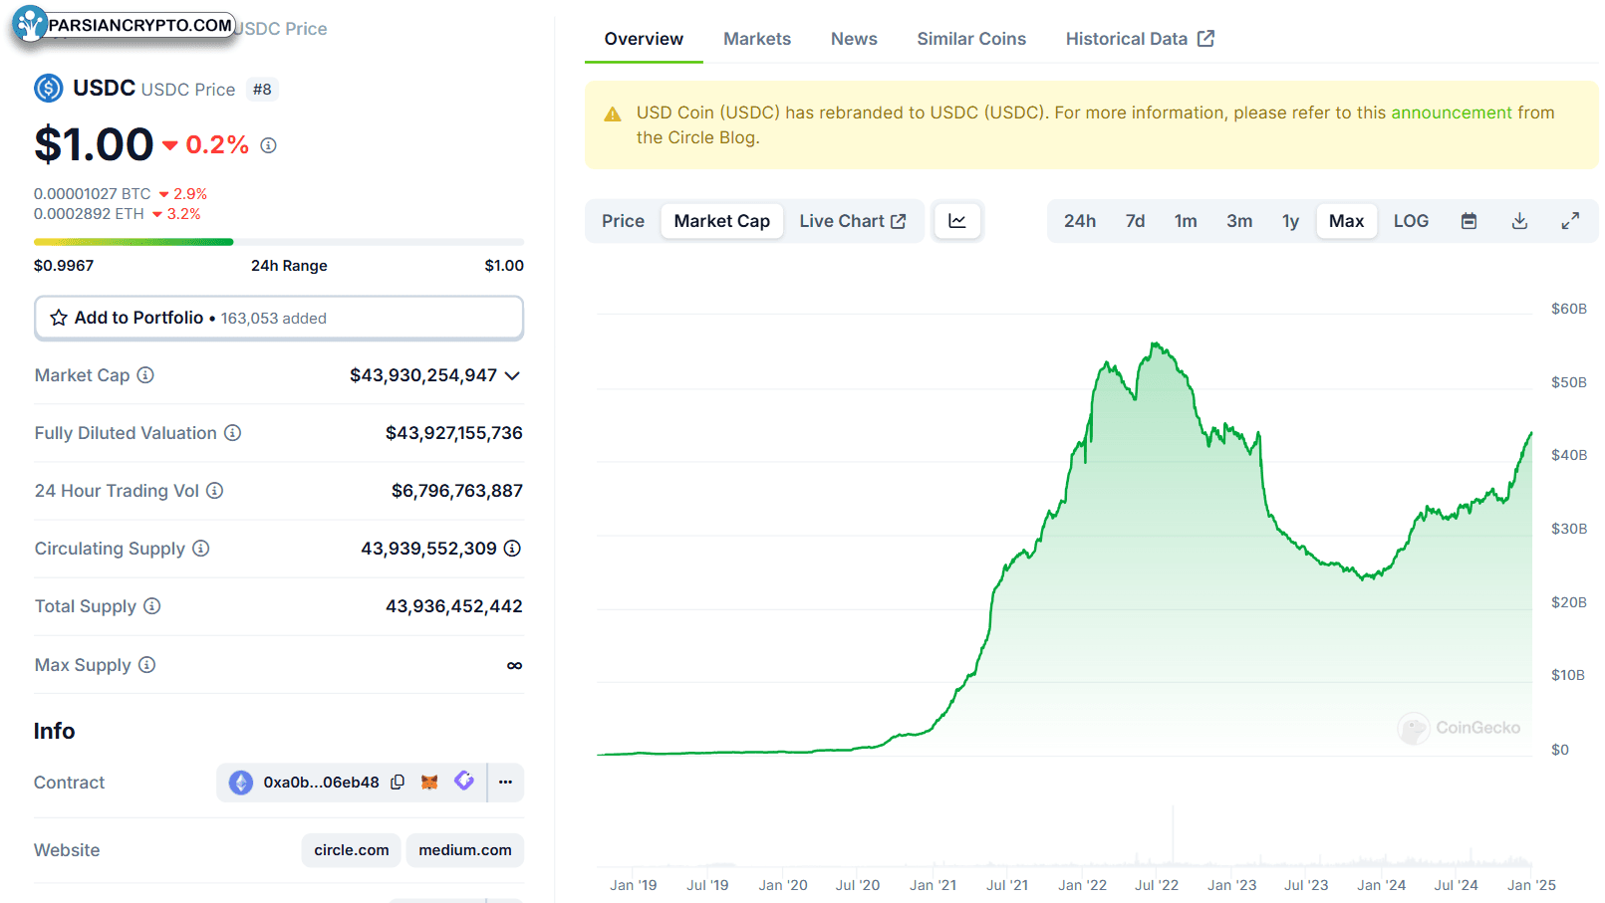This screenshot has width=1605, height=903.
Task: Click the MetaMask fox icon
Action: (x=429, y=783)
